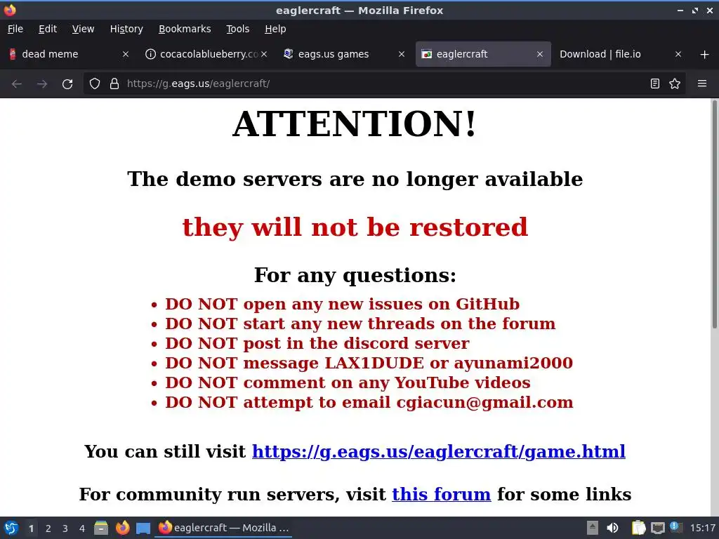Toggle Reader View icon in address bar
This screenshot has height=539, width=719.
tap(655, 84)
